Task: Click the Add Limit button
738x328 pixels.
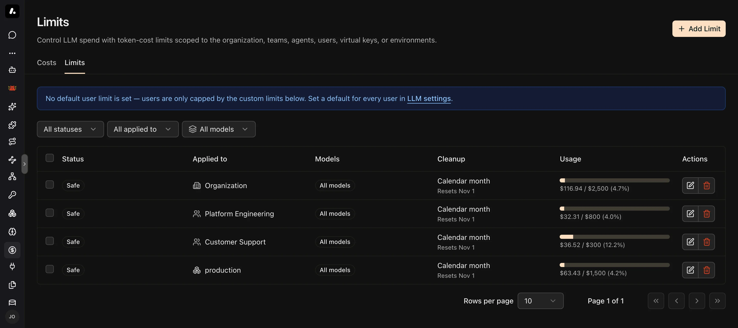Action: pyautogui.click(x=699, y=29)
